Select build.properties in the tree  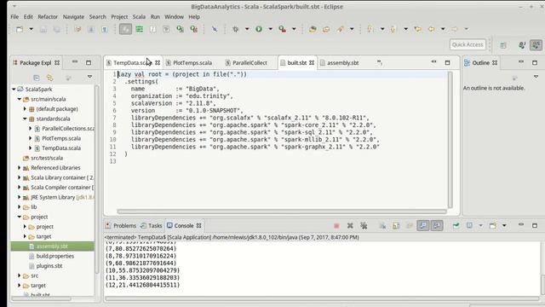[54, 256]
